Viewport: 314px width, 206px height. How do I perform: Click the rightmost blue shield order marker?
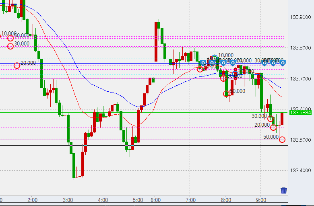click(x=283, y=62)
